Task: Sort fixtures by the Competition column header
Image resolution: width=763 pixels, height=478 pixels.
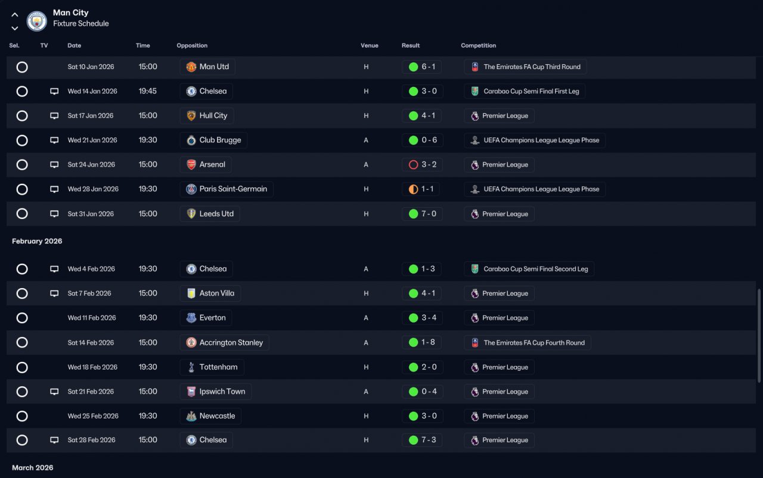Action: 479,45
